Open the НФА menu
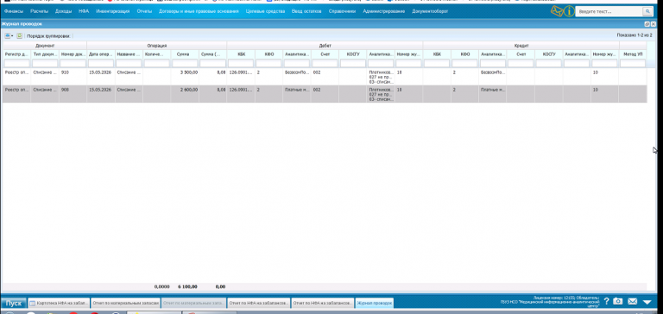 (84, 11)
